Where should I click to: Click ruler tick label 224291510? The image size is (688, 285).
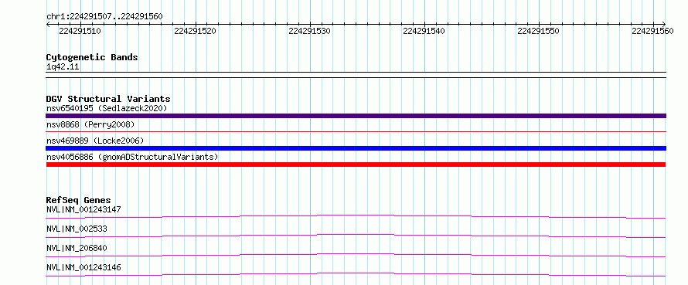(x=80, y=31)
